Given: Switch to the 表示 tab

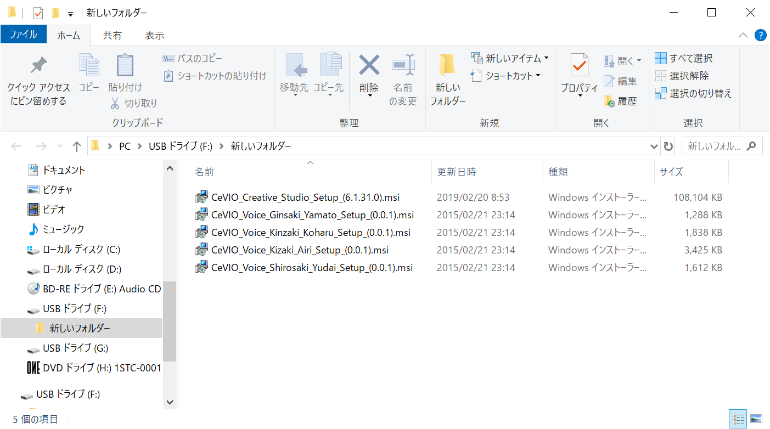Looking at the screenshot, I should pyautogui.click(x=155, y=35).
